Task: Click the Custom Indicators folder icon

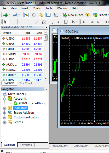Action: tap(10, 117)
